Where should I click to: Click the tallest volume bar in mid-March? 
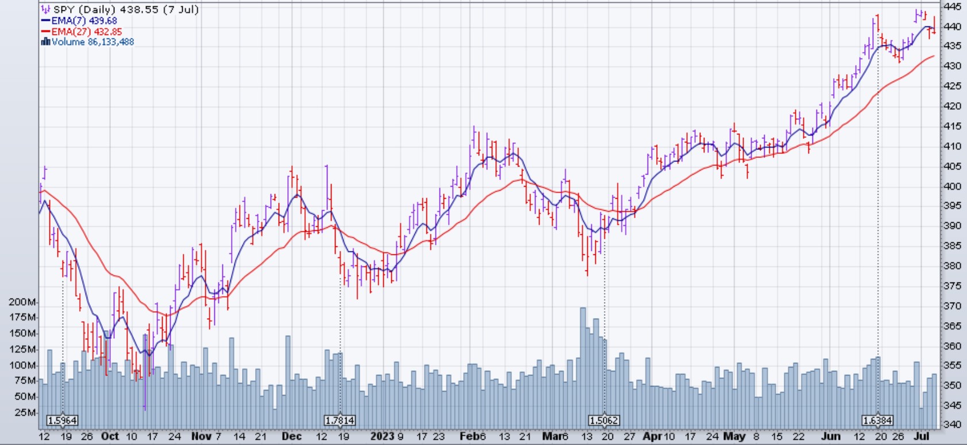[583, 367]
